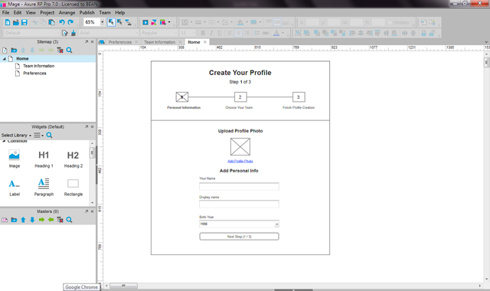Viewport: 490px width, 291px height.
Task: Click the Google Chrome taskbar tooltip item
Action: tap(82, 287)
